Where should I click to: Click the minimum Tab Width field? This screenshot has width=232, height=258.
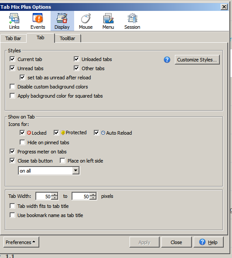[44, 196]
